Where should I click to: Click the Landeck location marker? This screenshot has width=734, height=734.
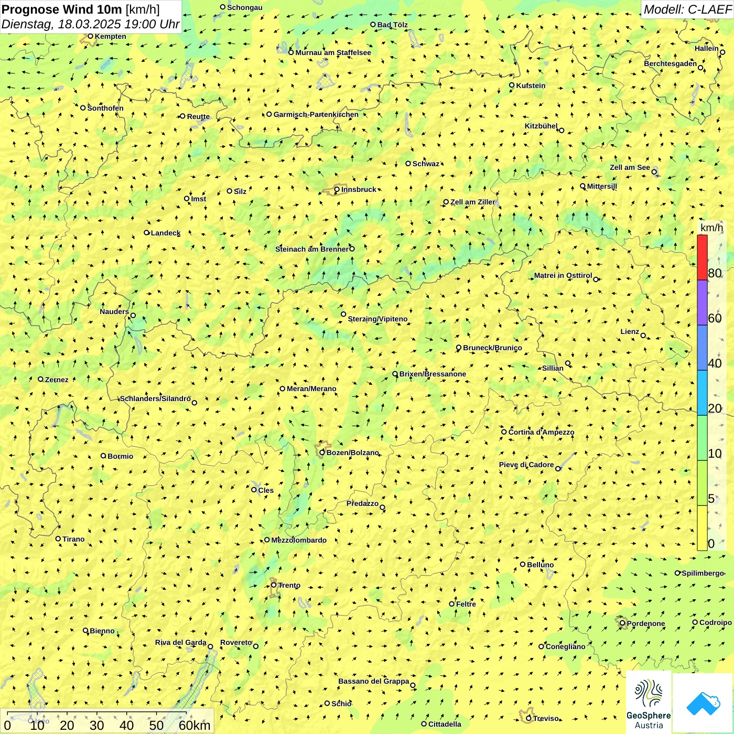tap(147, 233)
